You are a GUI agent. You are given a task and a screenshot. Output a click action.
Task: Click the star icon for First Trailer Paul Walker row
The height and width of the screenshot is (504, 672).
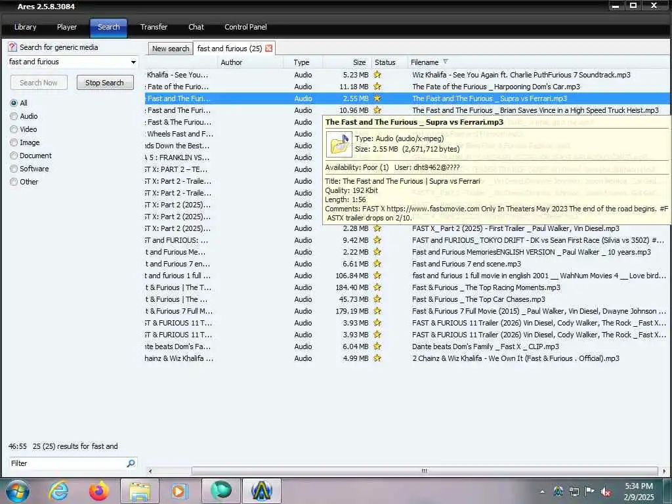[x=377, y=228]
